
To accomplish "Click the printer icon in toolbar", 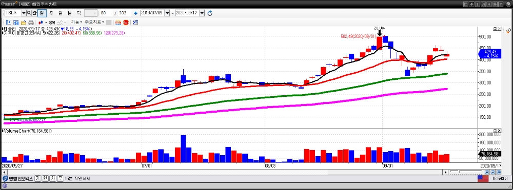I will coord(31,23).
